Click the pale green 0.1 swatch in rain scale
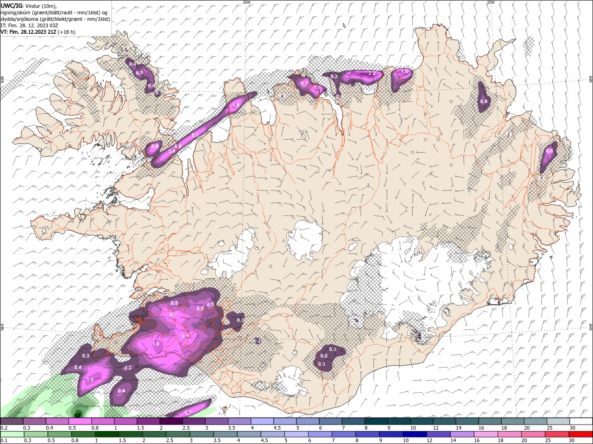This screenshot has height=444, width=593. (x=12, y=434)
